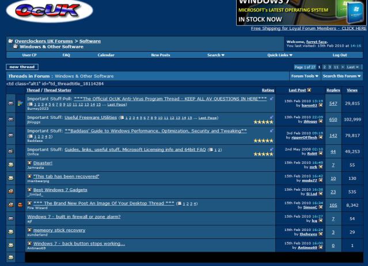Open Guides, links, useful stuff 64bit FAQ thread
Image resolution: width=368 pixels, height=266 pixels.
[x=135, y=149]
